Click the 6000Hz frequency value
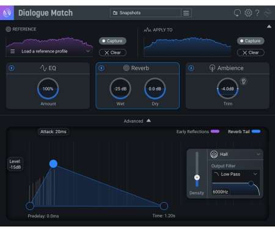 tap(221, 192)
